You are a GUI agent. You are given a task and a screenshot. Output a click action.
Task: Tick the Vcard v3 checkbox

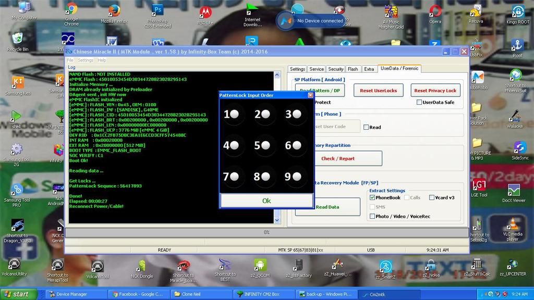pyautogui.click(x=431, y=197)
